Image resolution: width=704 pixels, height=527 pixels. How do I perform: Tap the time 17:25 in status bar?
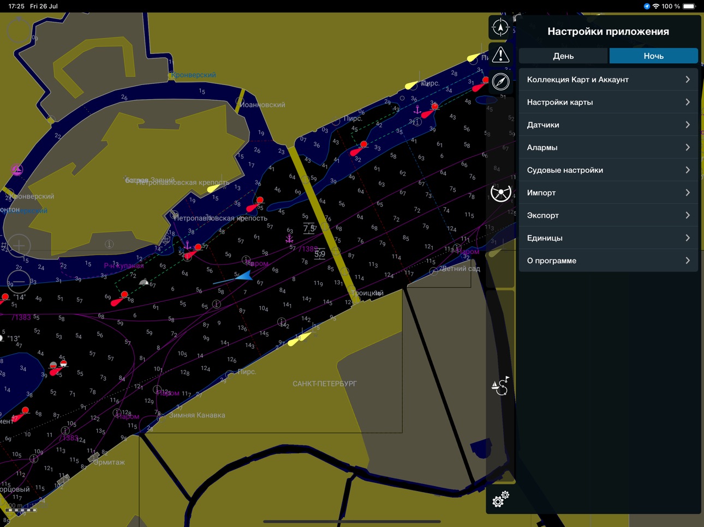pos(16,6)
